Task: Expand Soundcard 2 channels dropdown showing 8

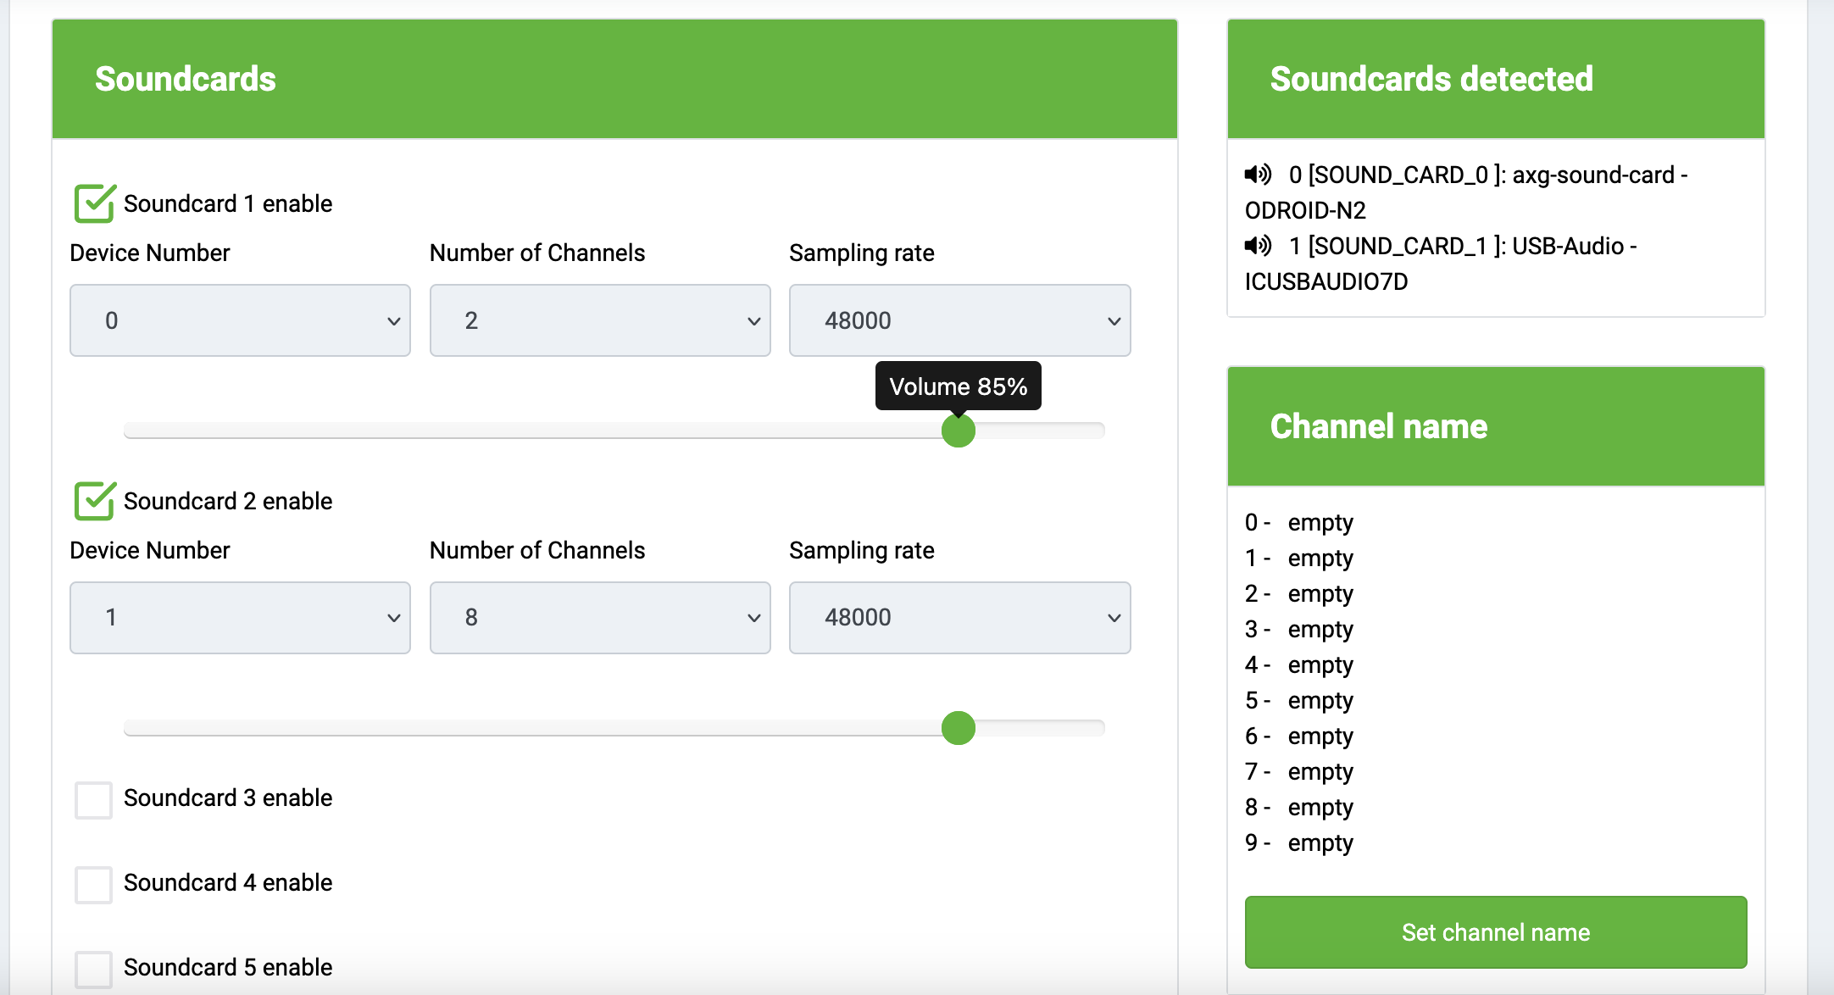Action: (x=600, y=618)
